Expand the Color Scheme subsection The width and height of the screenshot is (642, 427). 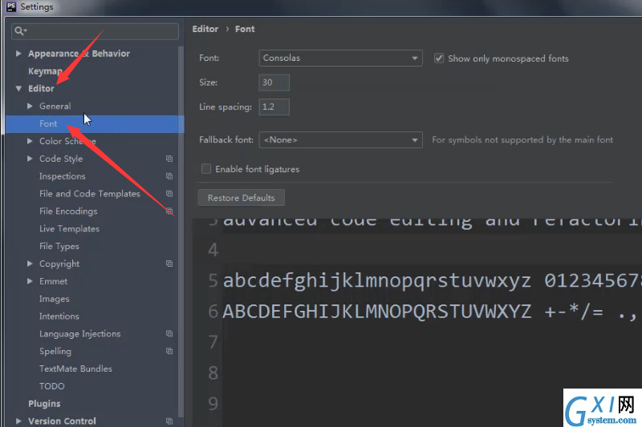point(30,141)
